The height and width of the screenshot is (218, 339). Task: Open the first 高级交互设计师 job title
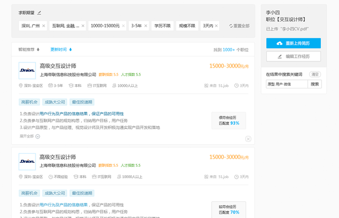pos(58,66)
